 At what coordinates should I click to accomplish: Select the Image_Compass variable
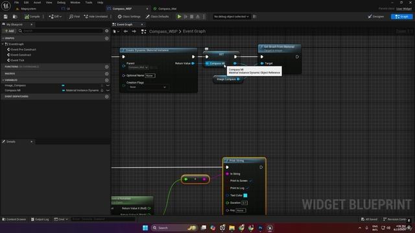point(15,85)
